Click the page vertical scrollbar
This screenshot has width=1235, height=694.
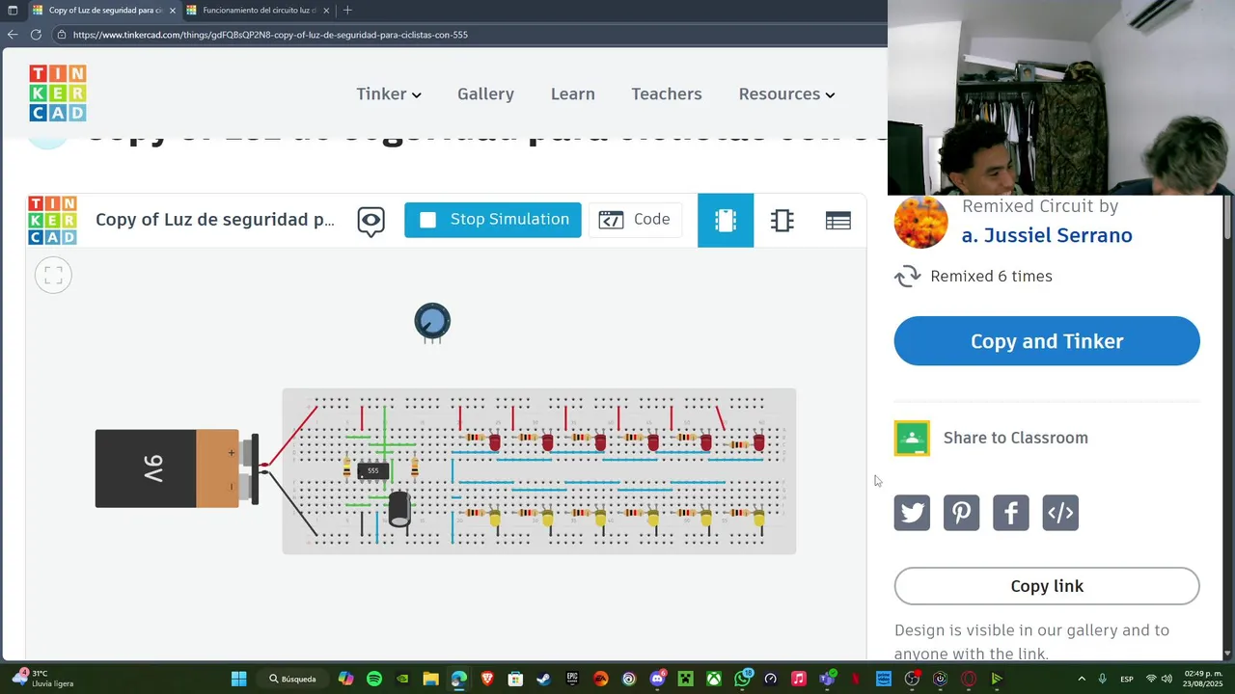point(1227,218)
